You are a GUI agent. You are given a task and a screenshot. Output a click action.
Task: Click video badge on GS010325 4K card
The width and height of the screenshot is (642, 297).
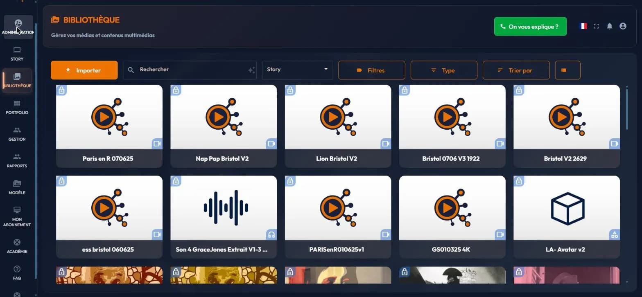500,234
